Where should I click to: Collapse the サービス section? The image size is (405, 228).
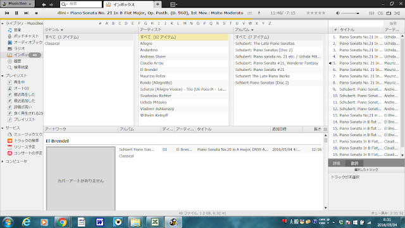pyautogui.click(x=3, y=128)
